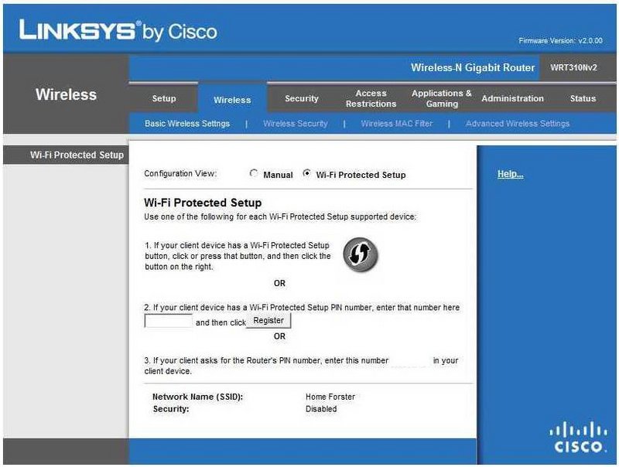Viewport: 619px width, 467px height.
Task: Click the Cisco logo in the corner
Action: tap(578, 437)
